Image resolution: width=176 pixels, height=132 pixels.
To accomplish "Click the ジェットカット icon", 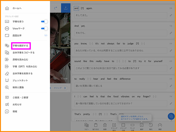I will click(x=7, y=80).
